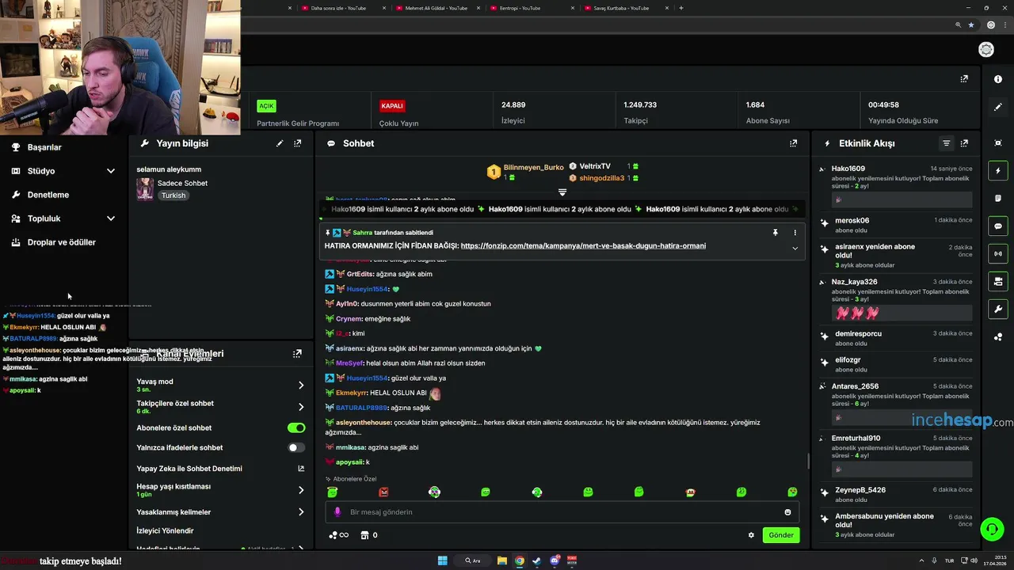The image size is (1014, 570).
Task: Open the green headset support button
Action: coord(991,528)
